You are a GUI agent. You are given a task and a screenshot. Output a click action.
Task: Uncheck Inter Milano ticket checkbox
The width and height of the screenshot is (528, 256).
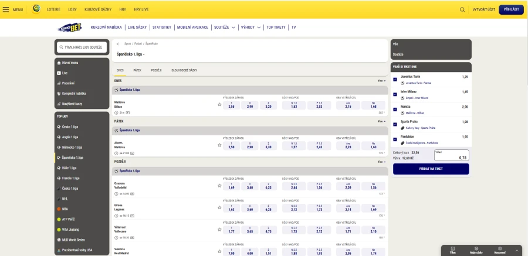point(395,94)
